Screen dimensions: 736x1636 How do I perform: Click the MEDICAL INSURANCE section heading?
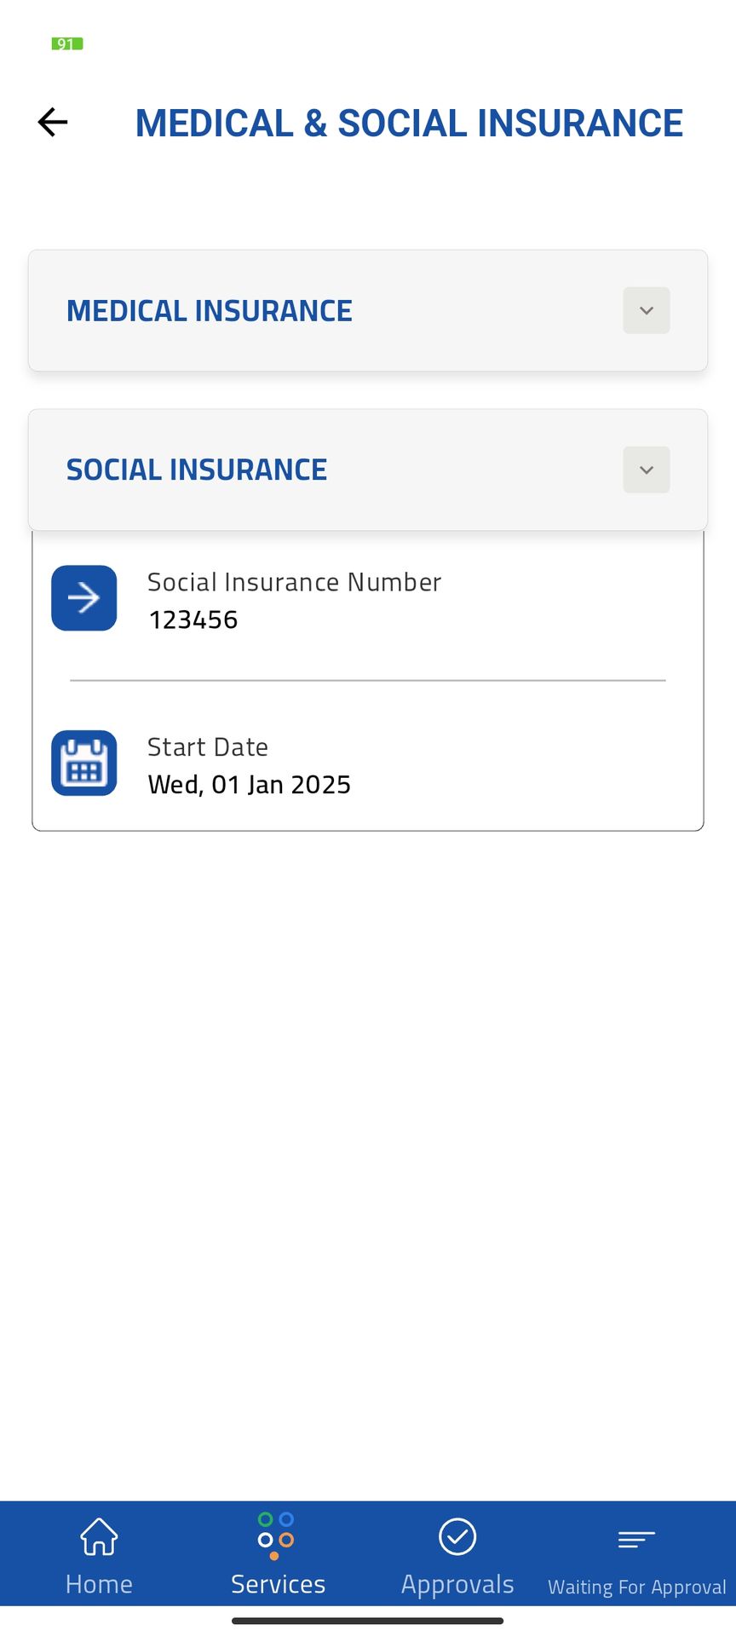pos(210,311)
